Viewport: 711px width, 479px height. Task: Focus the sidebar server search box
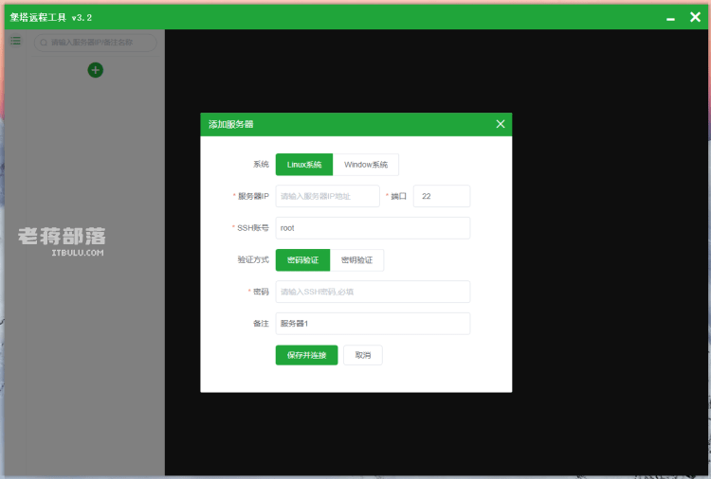95,43
